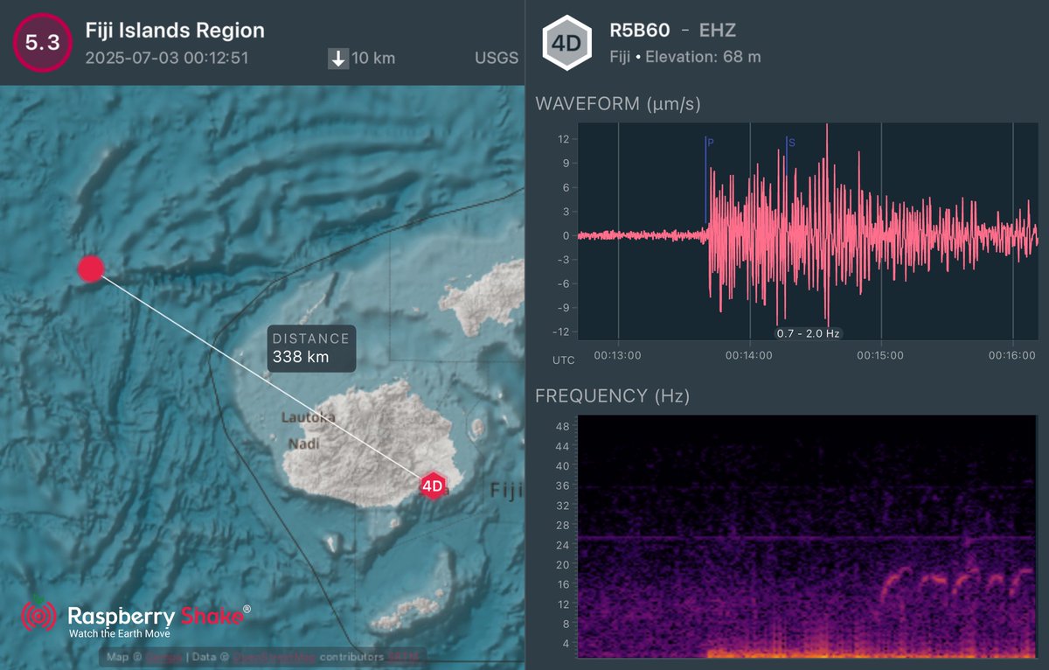1049x670 pixels.
Task: Click the depth down-arrow icon
Action: (x=338, y=59)
